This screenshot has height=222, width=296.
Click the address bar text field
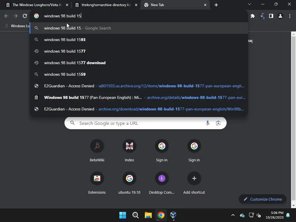139,16
